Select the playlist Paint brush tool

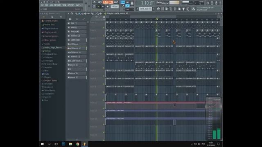pyautogui.click(x=79, y=14)
